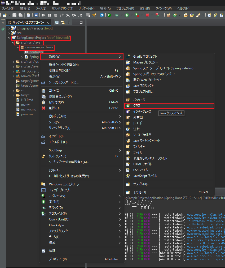Screen dimensions: 225x268
Task: Collapse the SpringSampleProject tree node
Action: click(x=9, y=38)
